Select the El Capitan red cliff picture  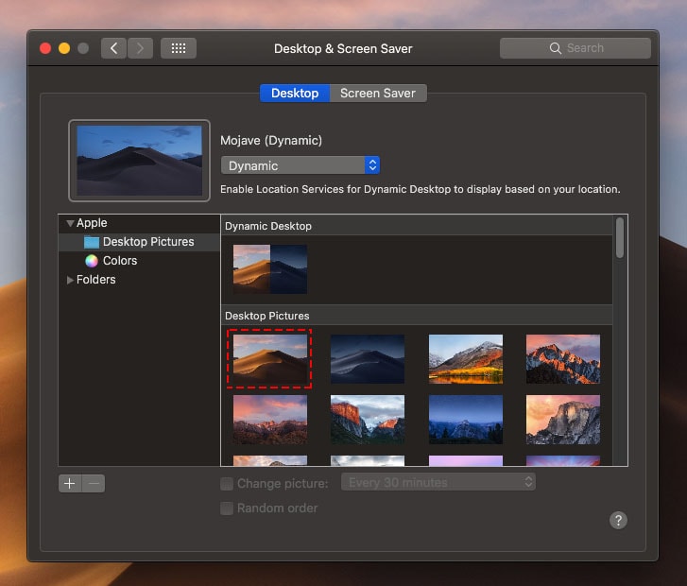(x=368, y=420)
